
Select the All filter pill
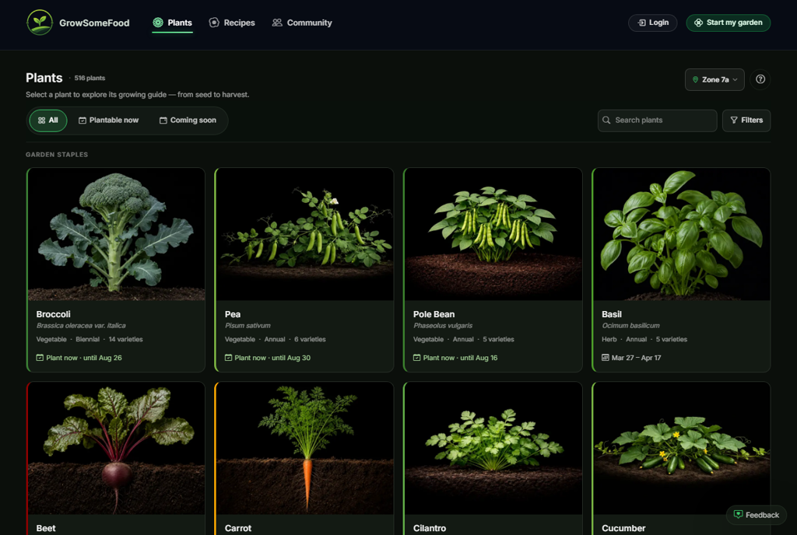click(48, 121)
